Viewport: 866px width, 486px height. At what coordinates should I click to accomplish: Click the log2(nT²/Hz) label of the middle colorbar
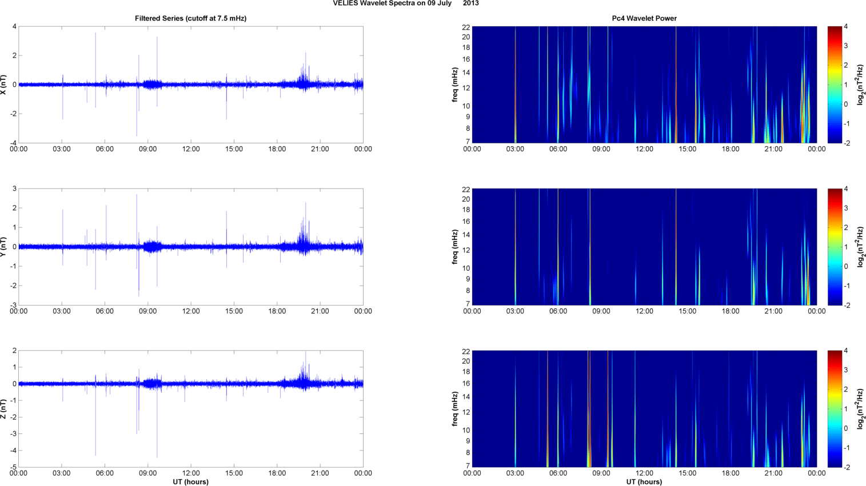[861, 247]
